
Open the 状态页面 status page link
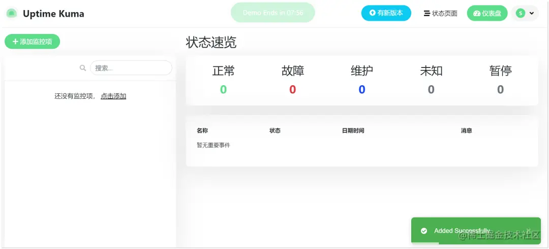(440, 14)
